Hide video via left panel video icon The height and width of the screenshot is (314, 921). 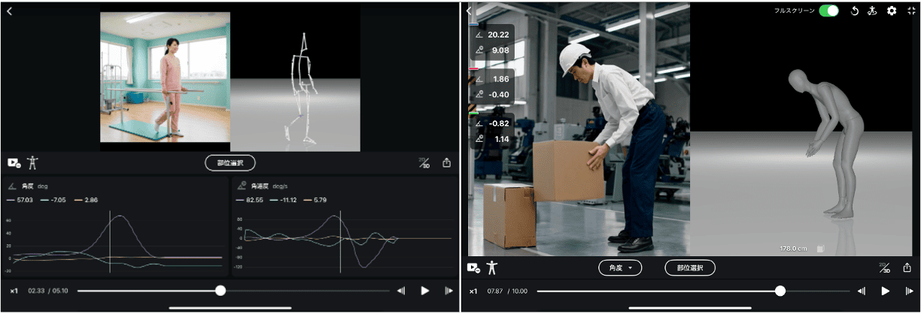point(14,162)
